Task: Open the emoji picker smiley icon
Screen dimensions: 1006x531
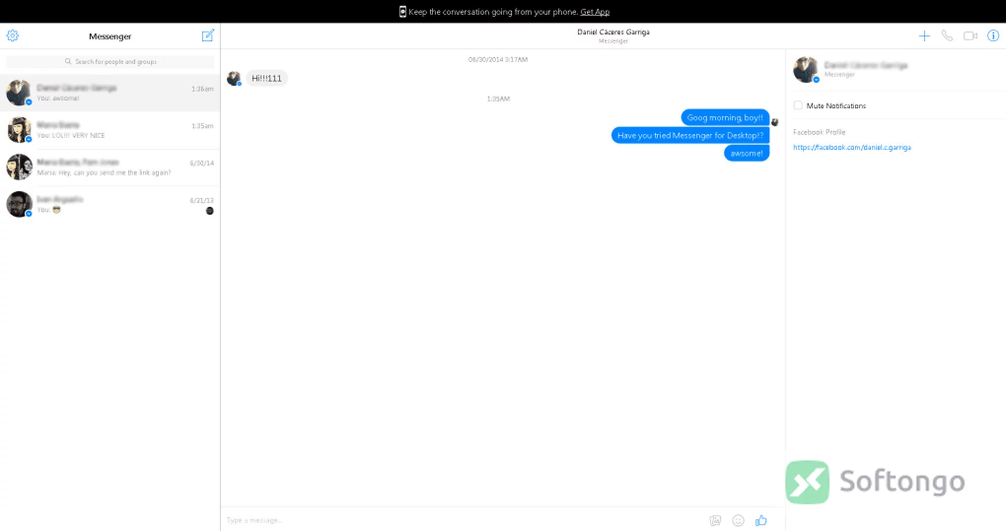Action: click(738, 520)
